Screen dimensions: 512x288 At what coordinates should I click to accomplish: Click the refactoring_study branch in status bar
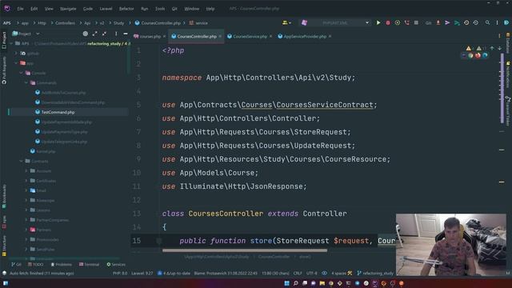[x=375, y=273]
